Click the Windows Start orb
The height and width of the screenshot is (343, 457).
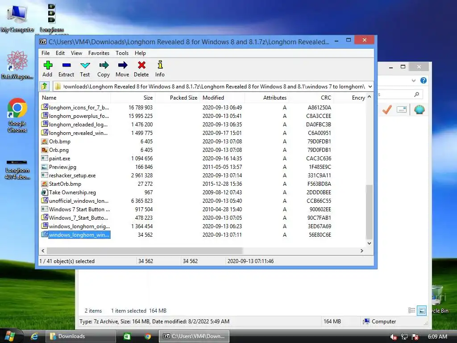coord(9,336)
